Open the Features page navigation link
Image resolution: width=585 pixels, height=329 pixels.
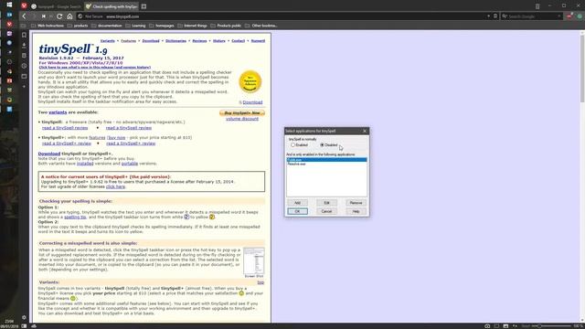(x=128, y=40)
